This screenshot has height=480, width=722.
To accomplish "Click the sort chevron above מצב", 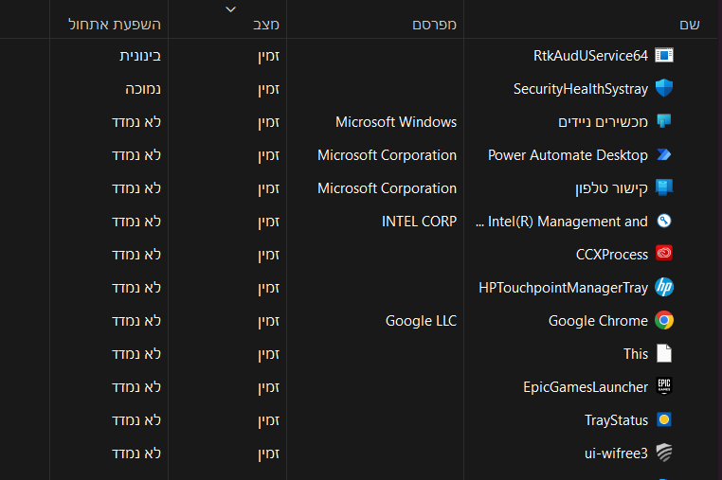I will (x=230, y=9).
